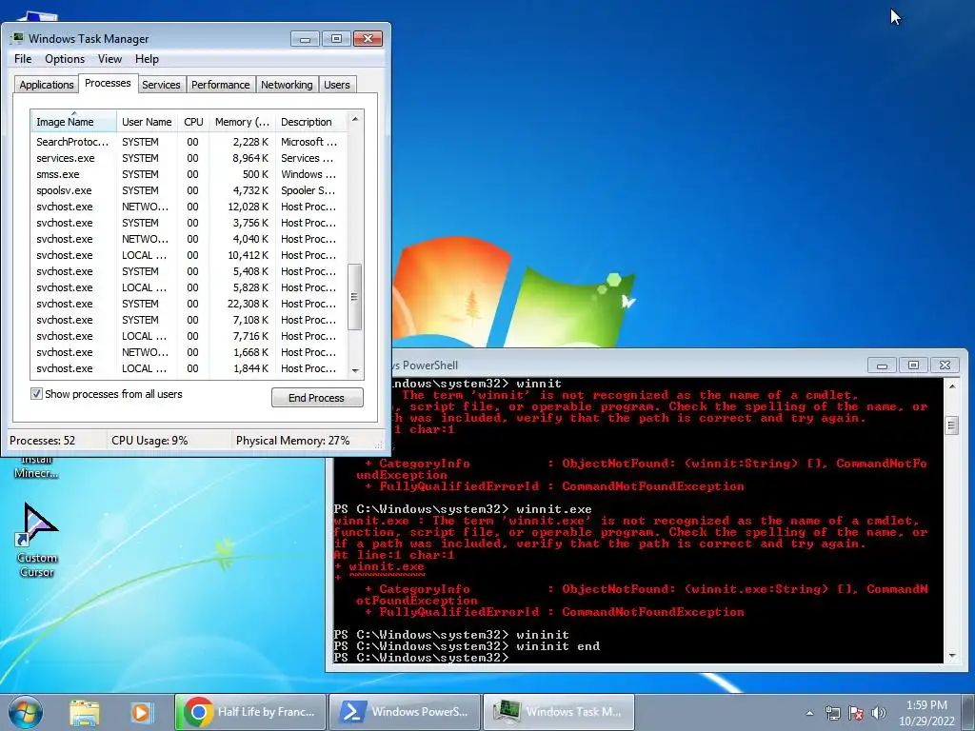Screen dimensions: 975x731
Task: Select the spoolsv.exe process row
Action: (x=189, y=190)
